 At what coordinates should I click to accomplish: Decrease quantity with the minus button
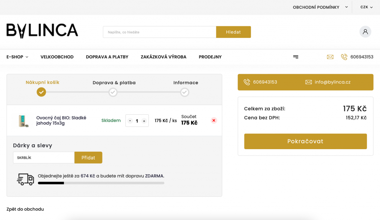click(x=130, y=121)
